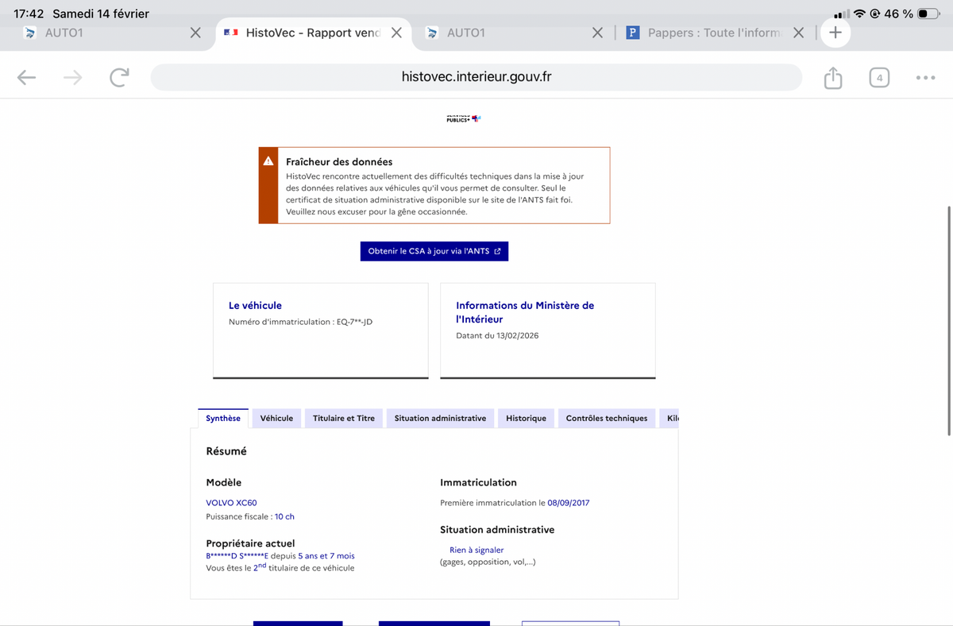Close the HistoVec tab

tap(396, 33)
